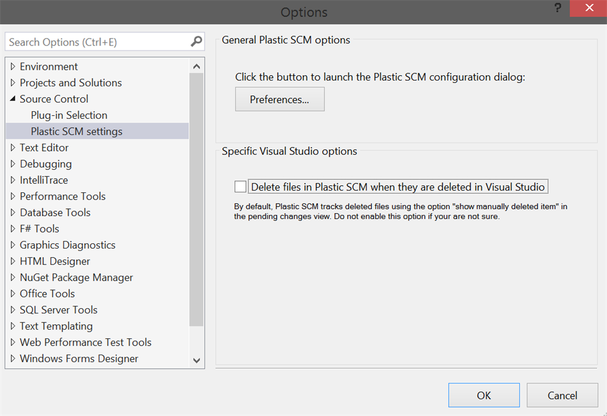Expand the Debugging section
Image resolution: width=607 pixels, height=416 pixels.
click(x=13, y=163)
